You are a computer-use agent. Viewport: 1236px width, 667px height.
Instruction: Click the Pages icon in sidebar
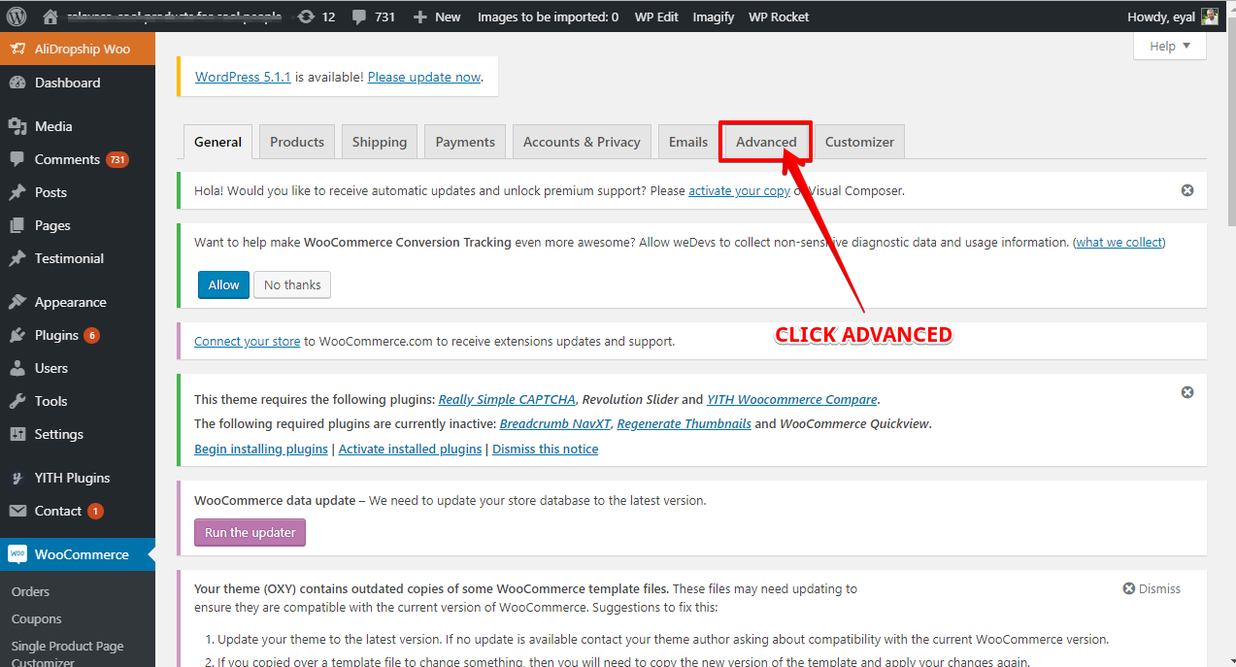pos(17,225)
